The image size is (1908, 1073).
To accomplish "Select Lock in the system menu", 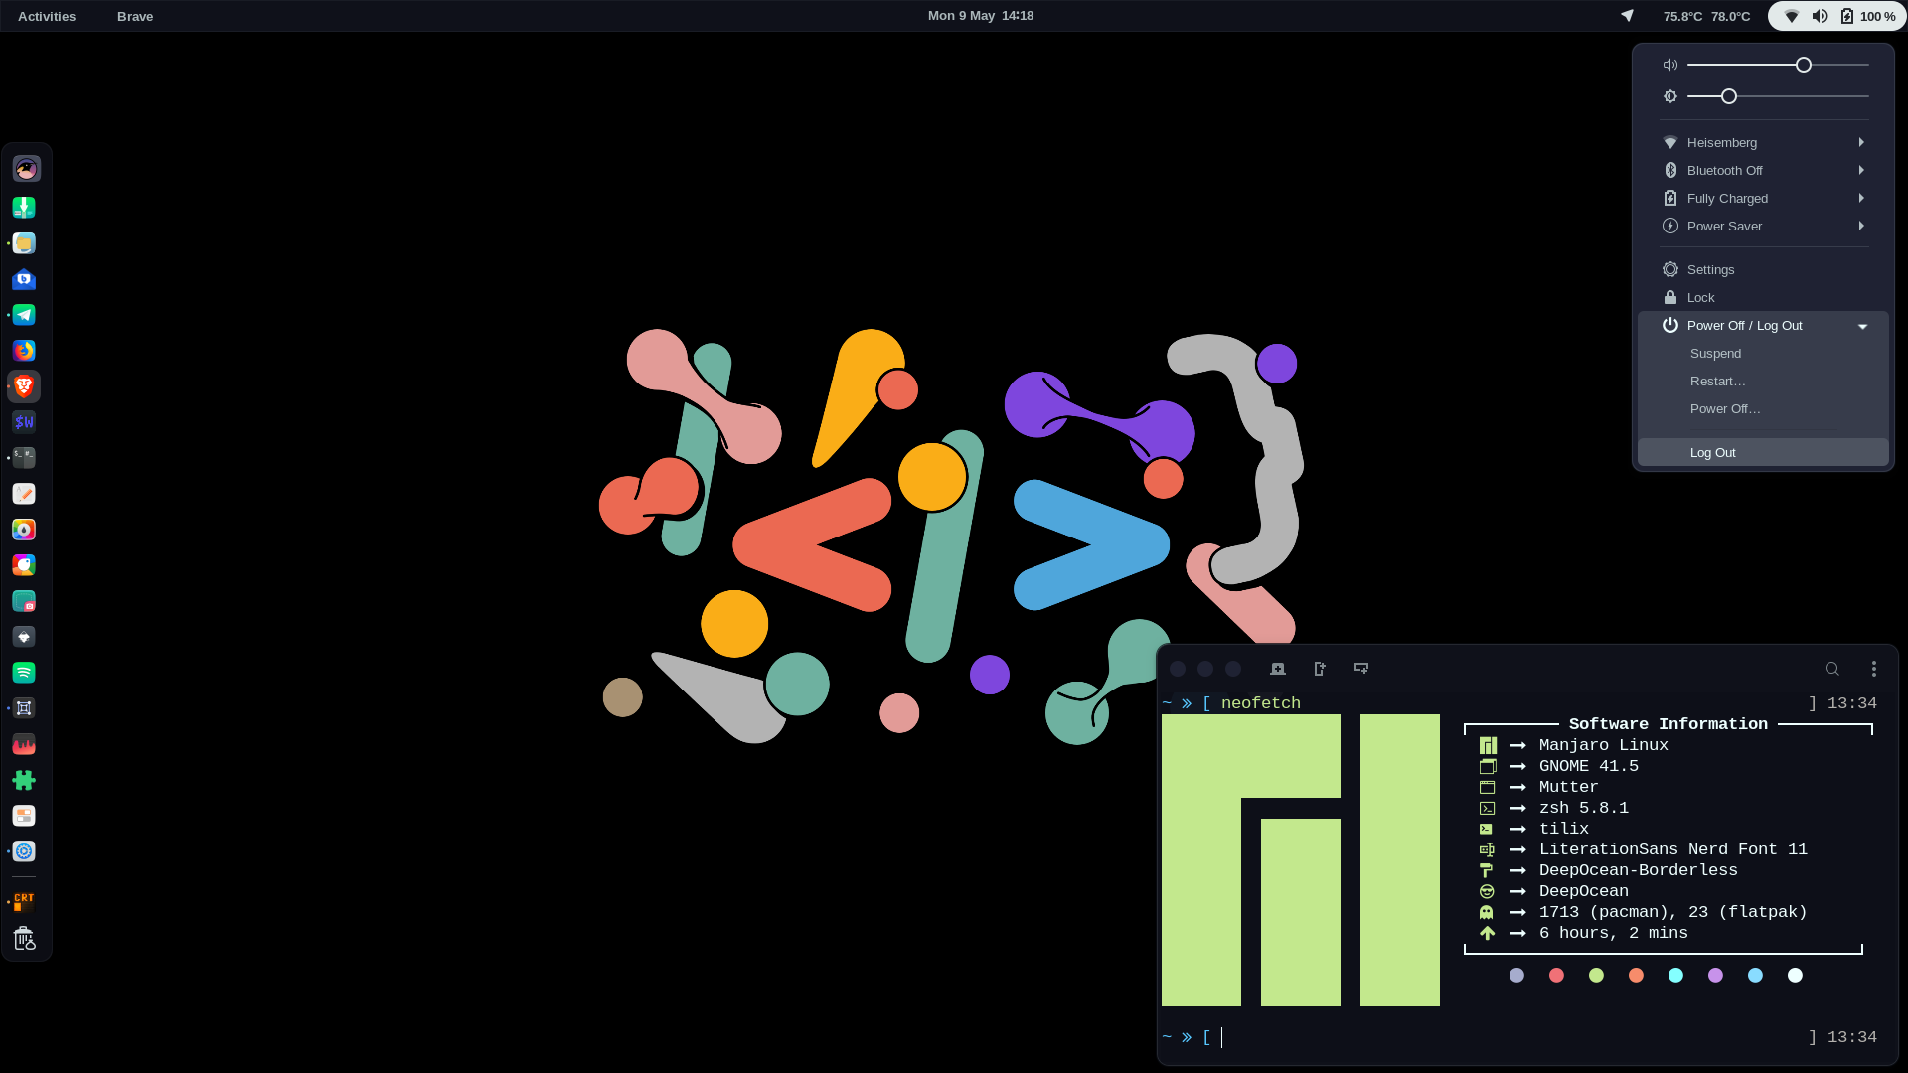I will coord(1763,298).
